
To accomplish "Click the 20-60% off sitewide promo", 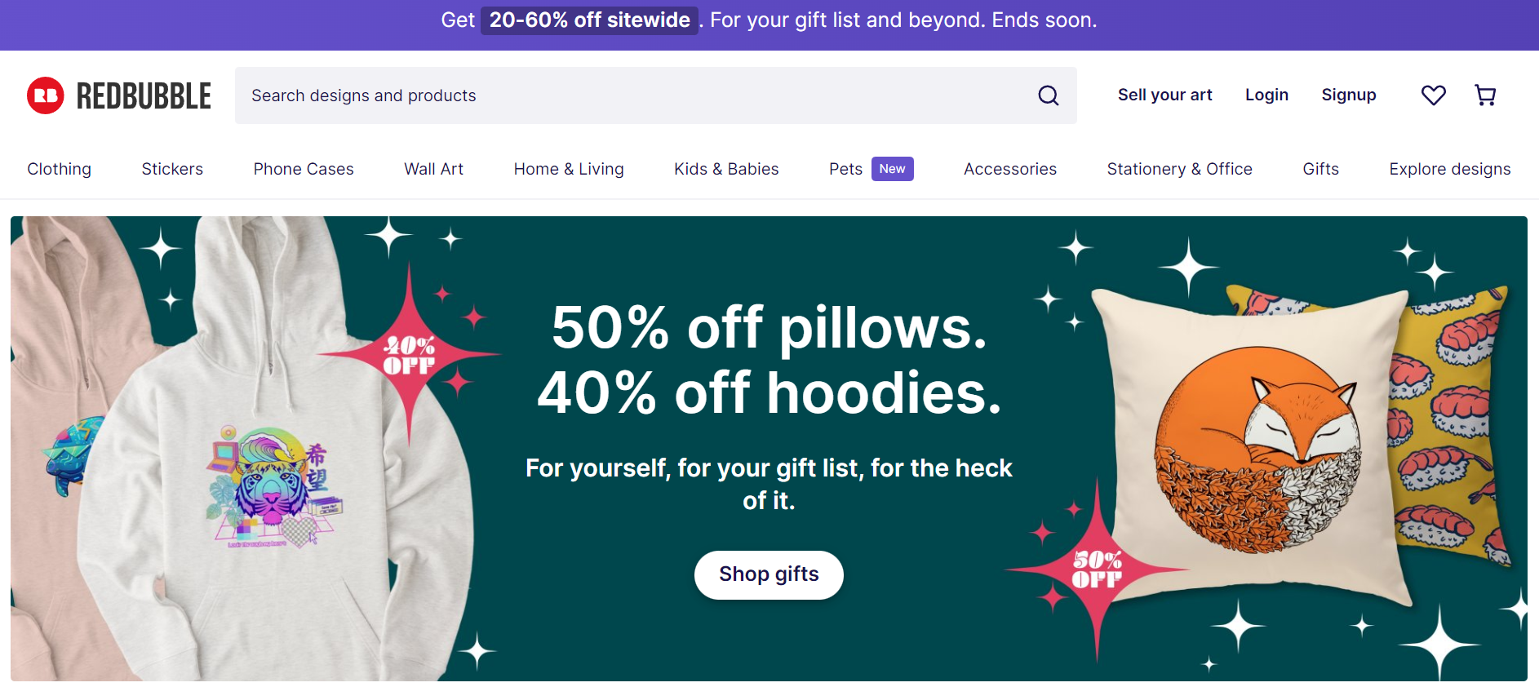I will click(589, 20).
